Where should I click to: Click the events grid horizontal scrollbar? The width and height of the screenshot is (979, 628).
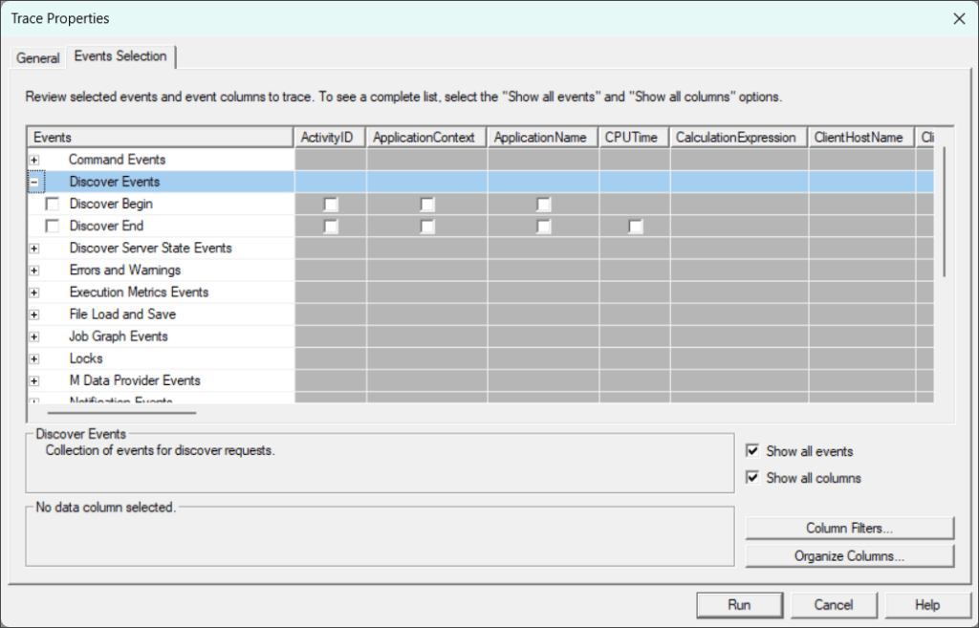[x=115, y=413]
